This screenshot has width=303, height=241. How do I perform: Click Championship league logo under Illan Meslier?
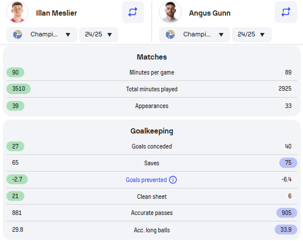(17, 34)
